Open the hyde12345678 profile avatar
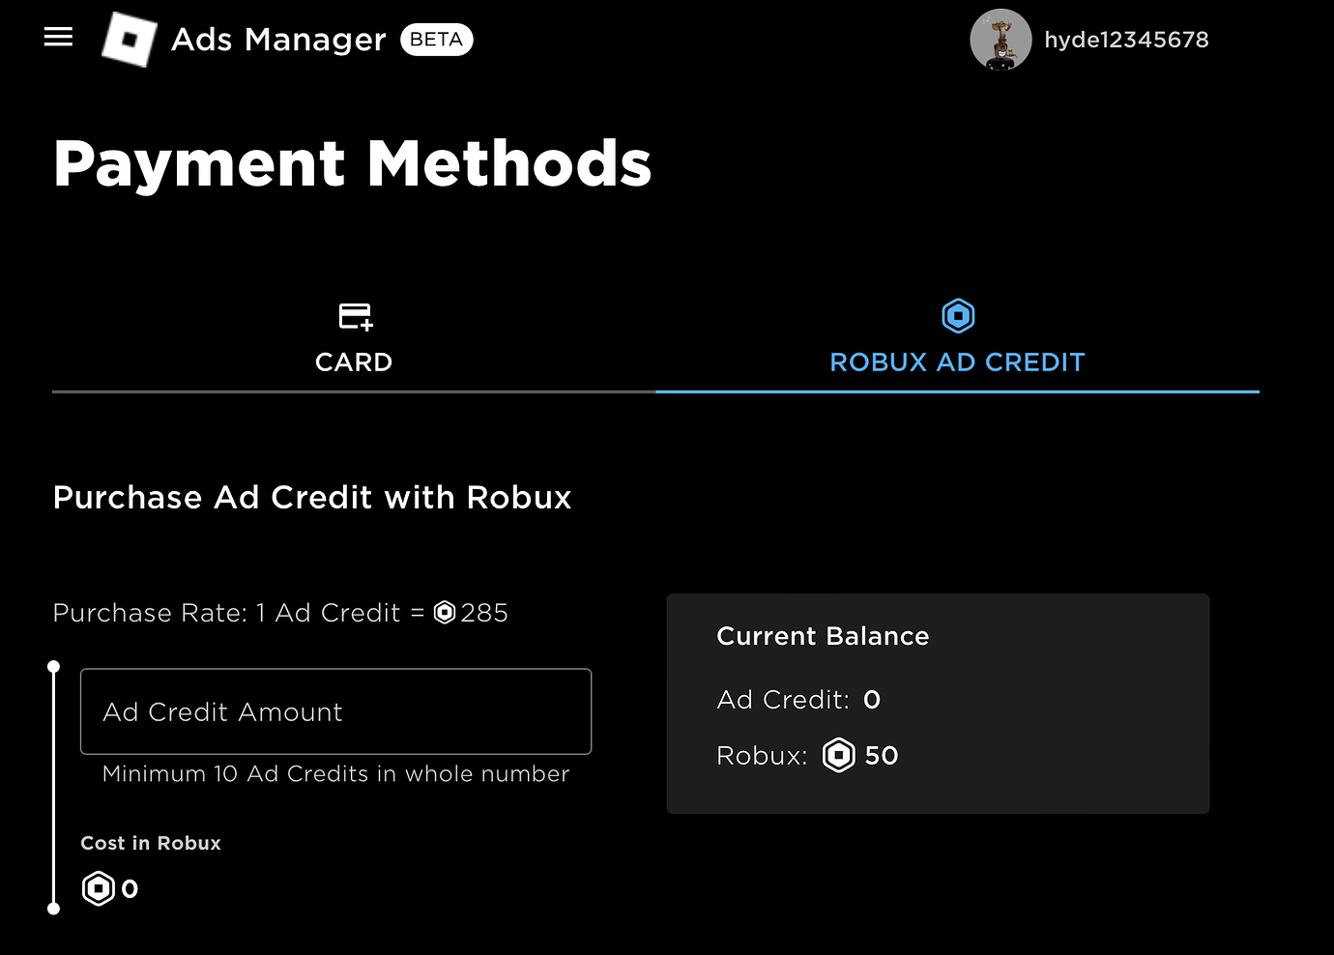The width and height of the screenshot is (1334, 955). tap(1000, 40)
